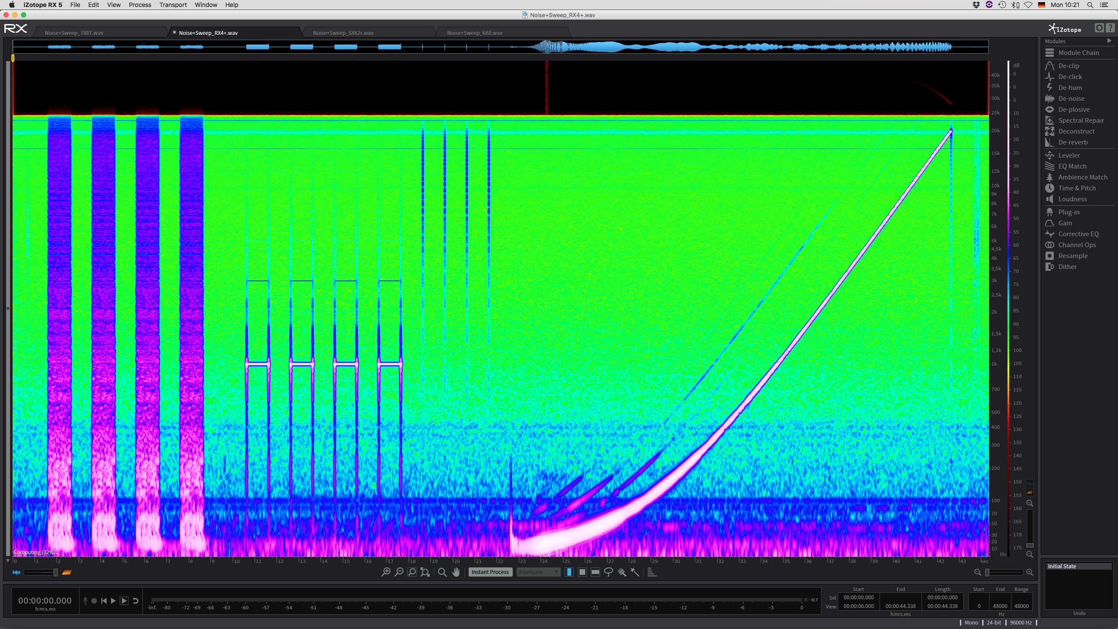1118x629 pixels.
Task: Toggle play selection only button
Action: point(124,601)
